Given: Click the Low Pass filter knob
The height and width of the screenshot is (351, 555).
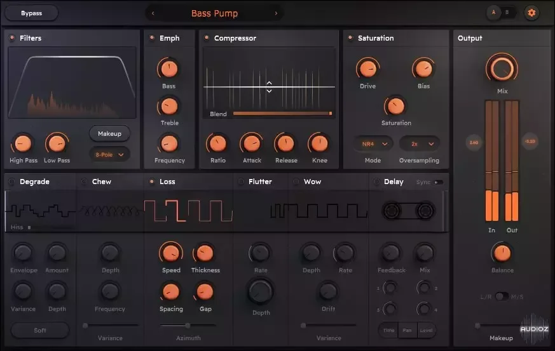Looking at the screenshot, I should 57,143.
